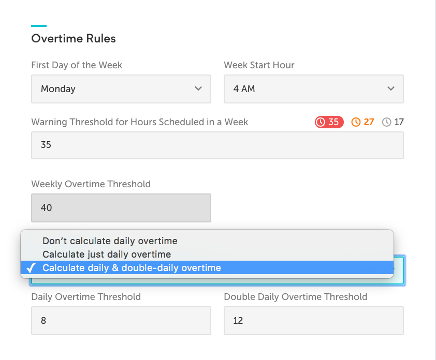Choose "Don't calculate daily overtime" option
436x360 pixels.
(110, 241)
